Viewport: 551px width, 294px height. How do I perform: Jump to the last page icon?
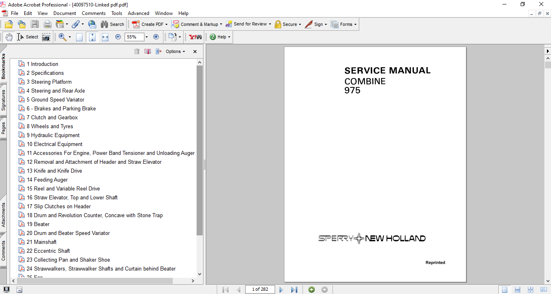(x=294, y=290)
